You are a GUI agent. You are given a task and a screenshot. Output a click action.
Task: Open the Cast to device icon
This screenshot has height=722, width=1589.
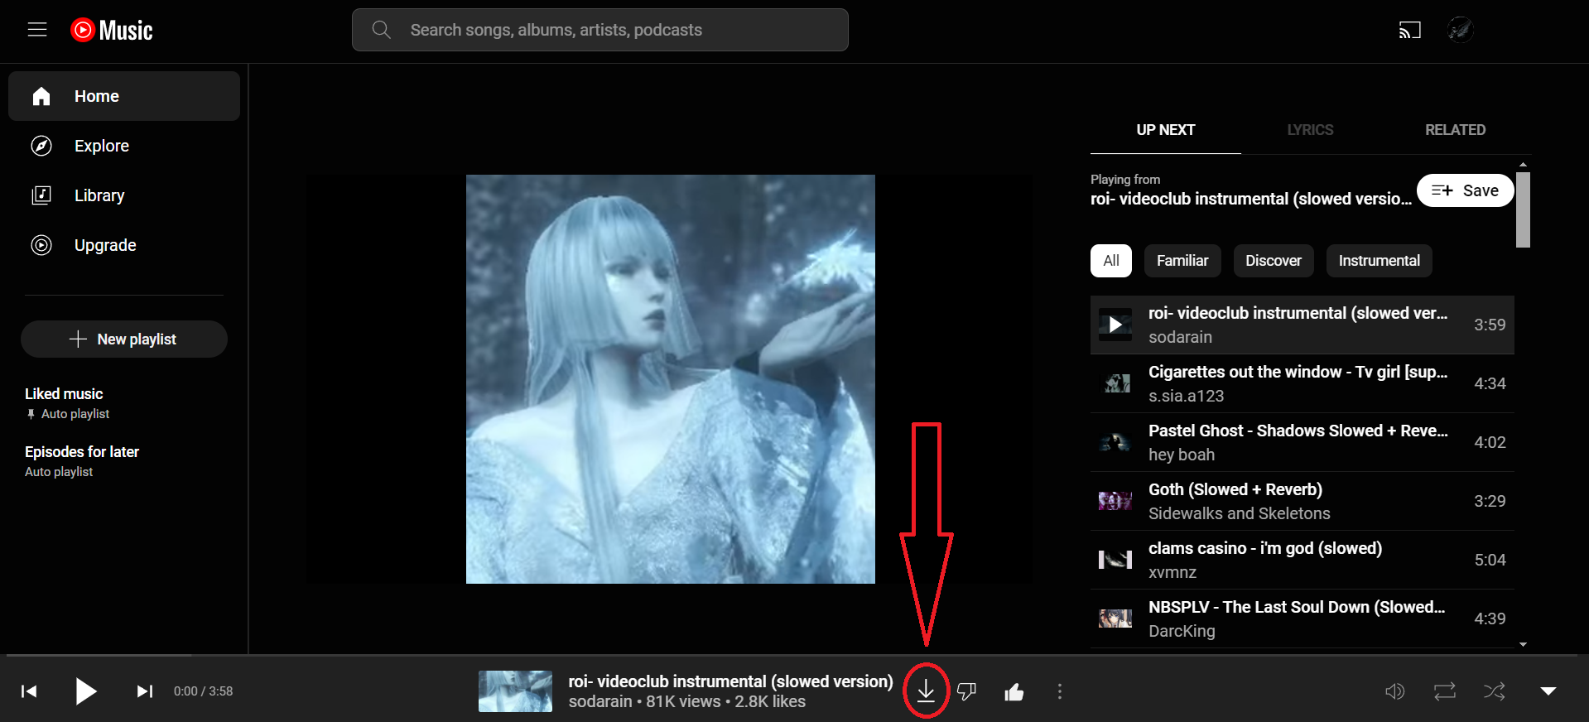1409,31
